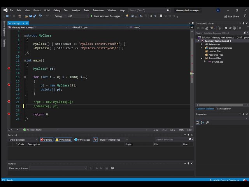Click the Open File folder icon
249x187 pixels.
click(x=26, y=16)
